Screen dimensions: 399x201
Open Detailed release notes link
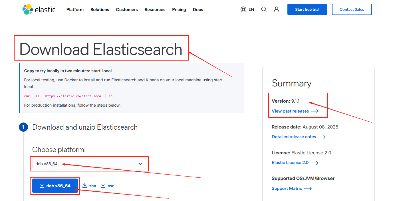[x=299, y=137]
